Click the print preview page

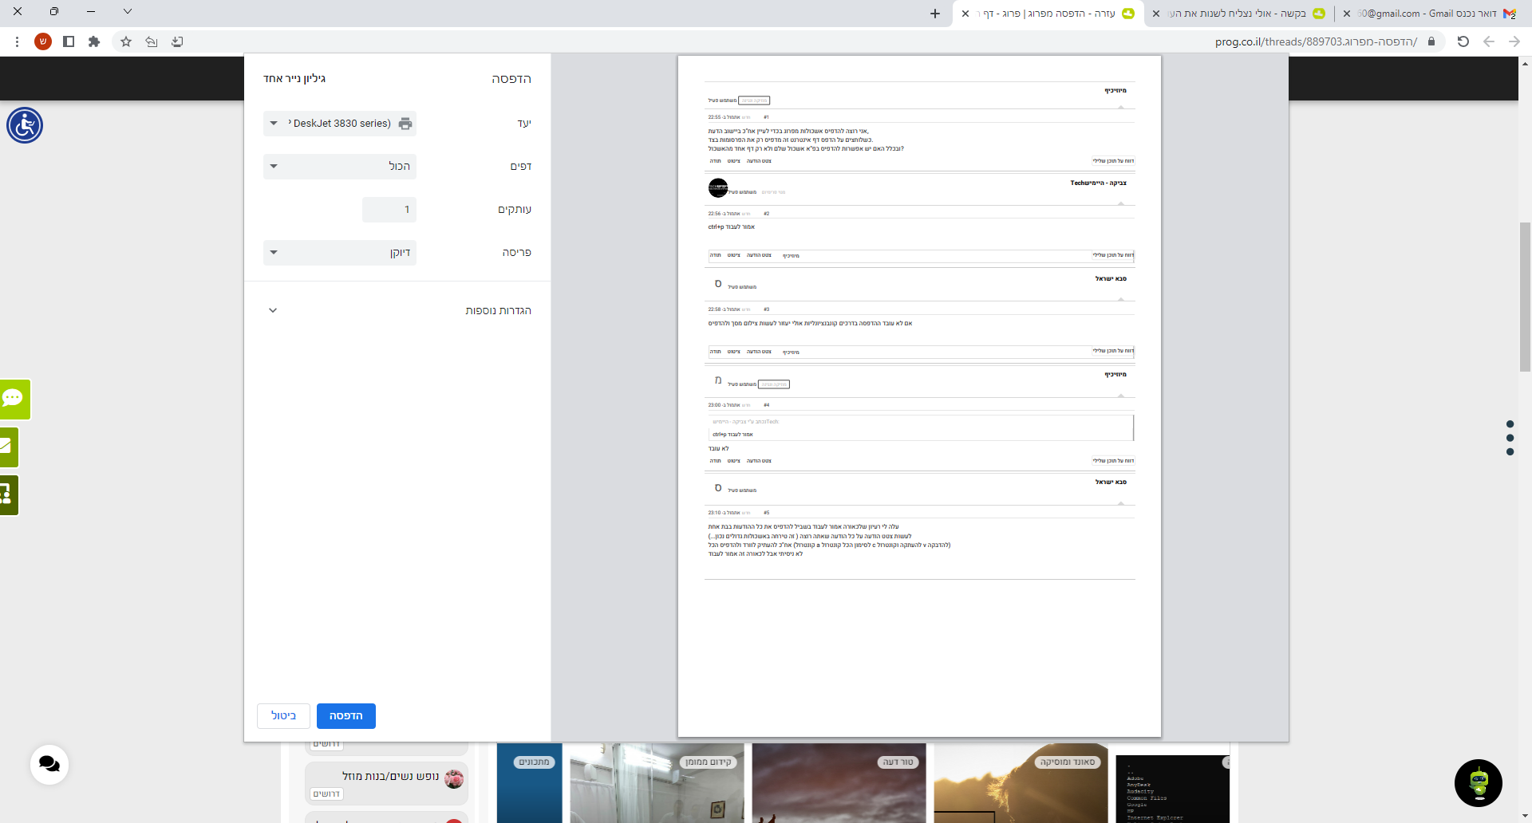coord(919,396)
